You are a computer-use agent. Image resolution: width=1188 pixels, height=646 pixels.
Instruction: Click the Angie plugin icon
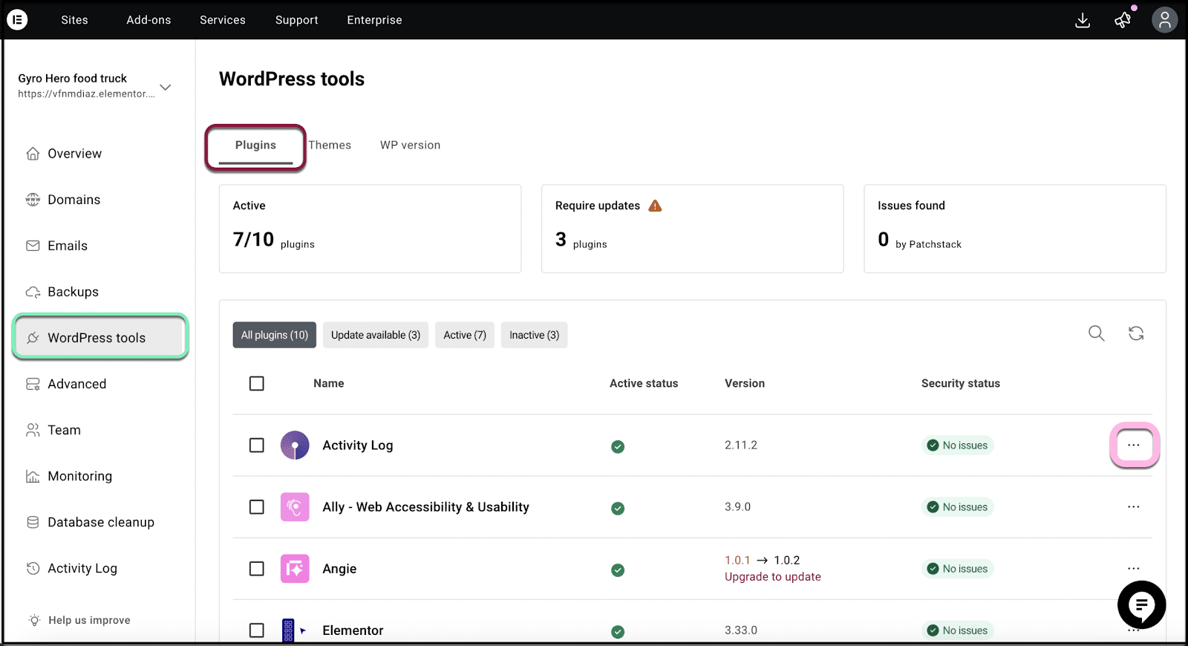tap(295, 569)
